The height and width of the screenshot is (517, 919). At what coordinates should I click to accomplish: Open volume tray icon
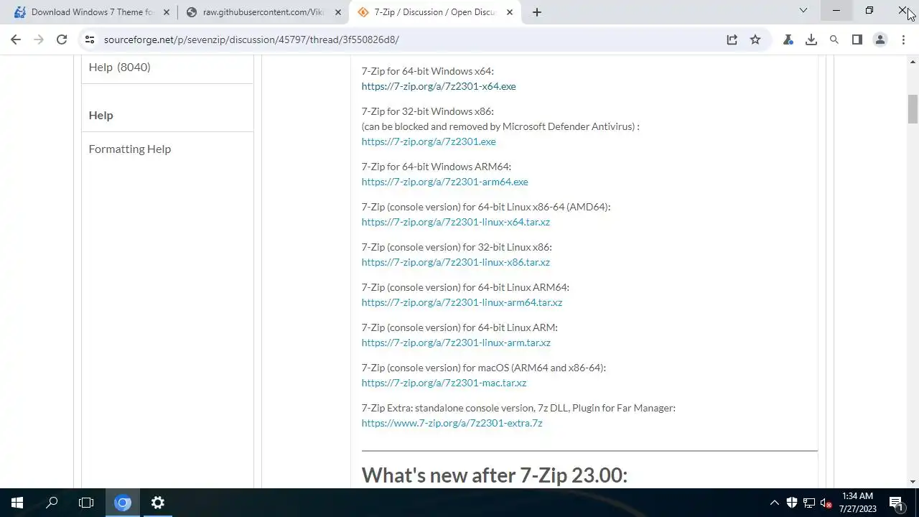pos(826,503)
